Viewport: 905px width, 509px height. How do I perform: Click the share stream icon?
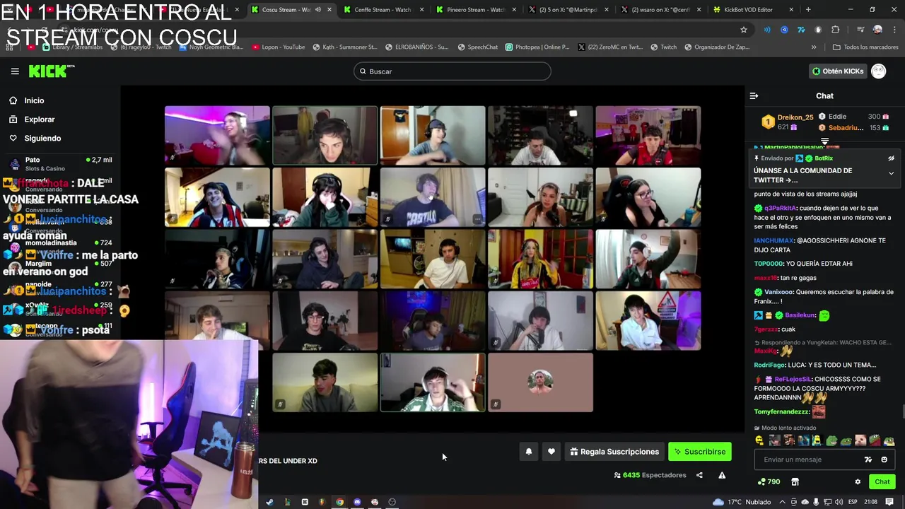pyautogui.click(x=699, y=475)
